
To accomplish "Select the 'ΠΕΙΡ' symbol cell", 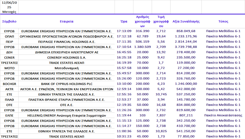I will click(9, 42).
